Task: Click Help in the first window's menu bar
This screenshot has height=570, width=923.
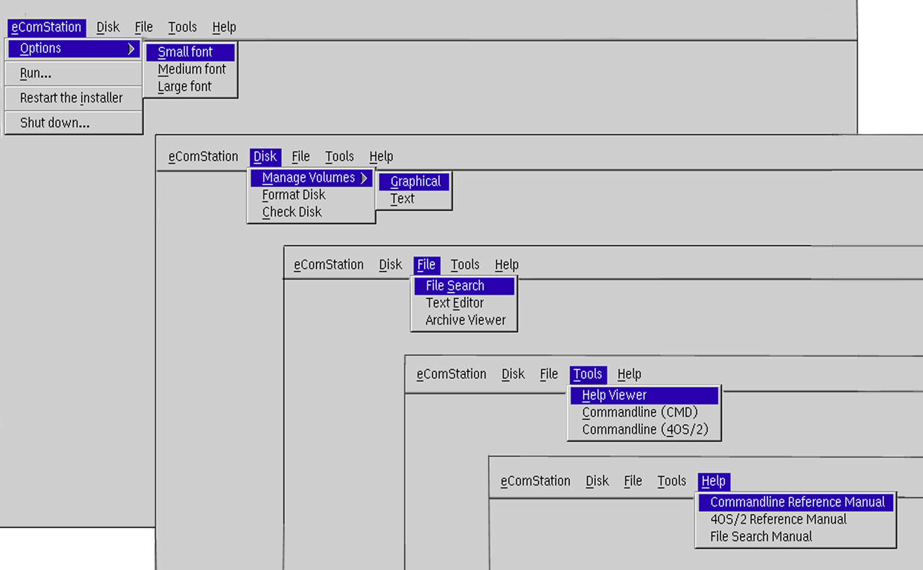Action: pyautogui.click(x=224, y=27)
